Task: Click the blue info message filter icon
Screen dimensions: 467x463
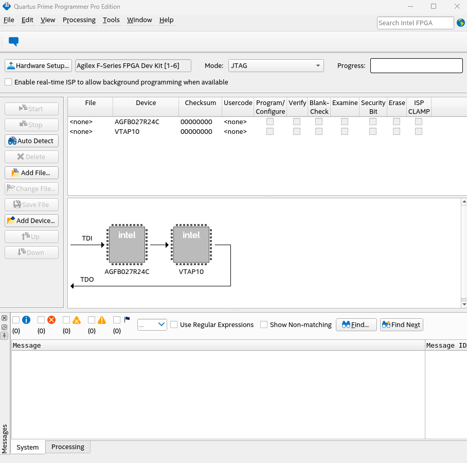Action: [26, 320]
